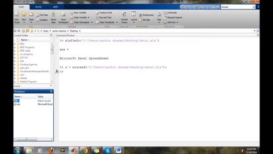Click Open Variable in the toolstrip

[x=78, y=18]
